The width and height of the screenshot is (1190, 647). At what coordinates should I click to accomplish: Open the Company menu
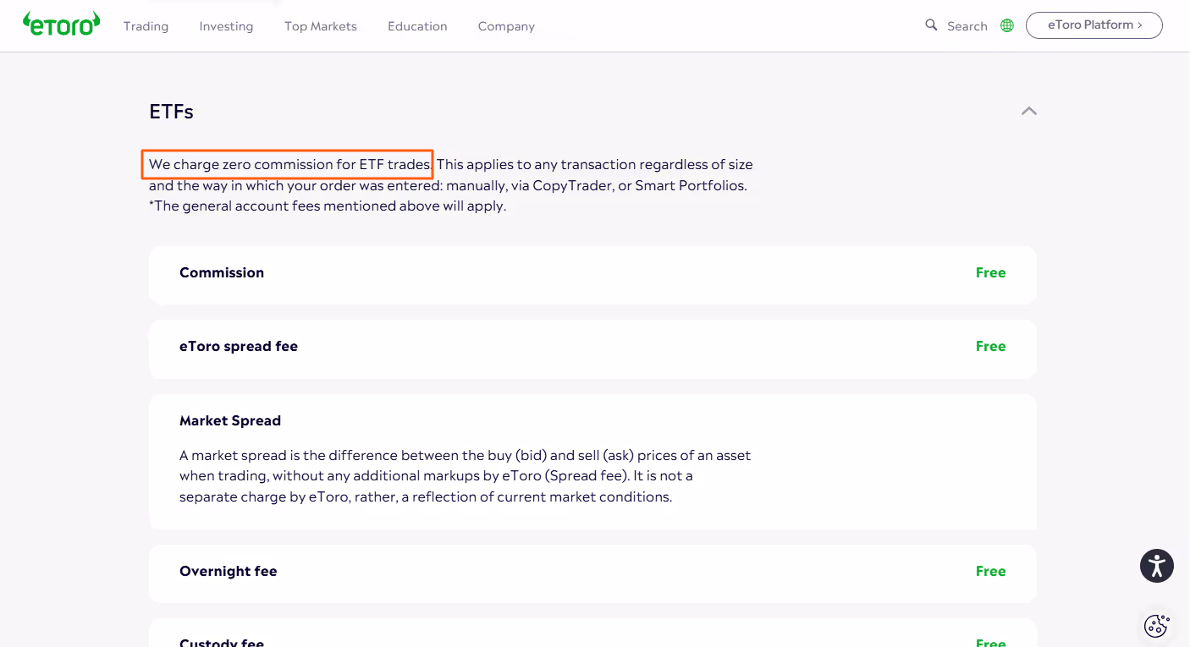coord(506,26)
